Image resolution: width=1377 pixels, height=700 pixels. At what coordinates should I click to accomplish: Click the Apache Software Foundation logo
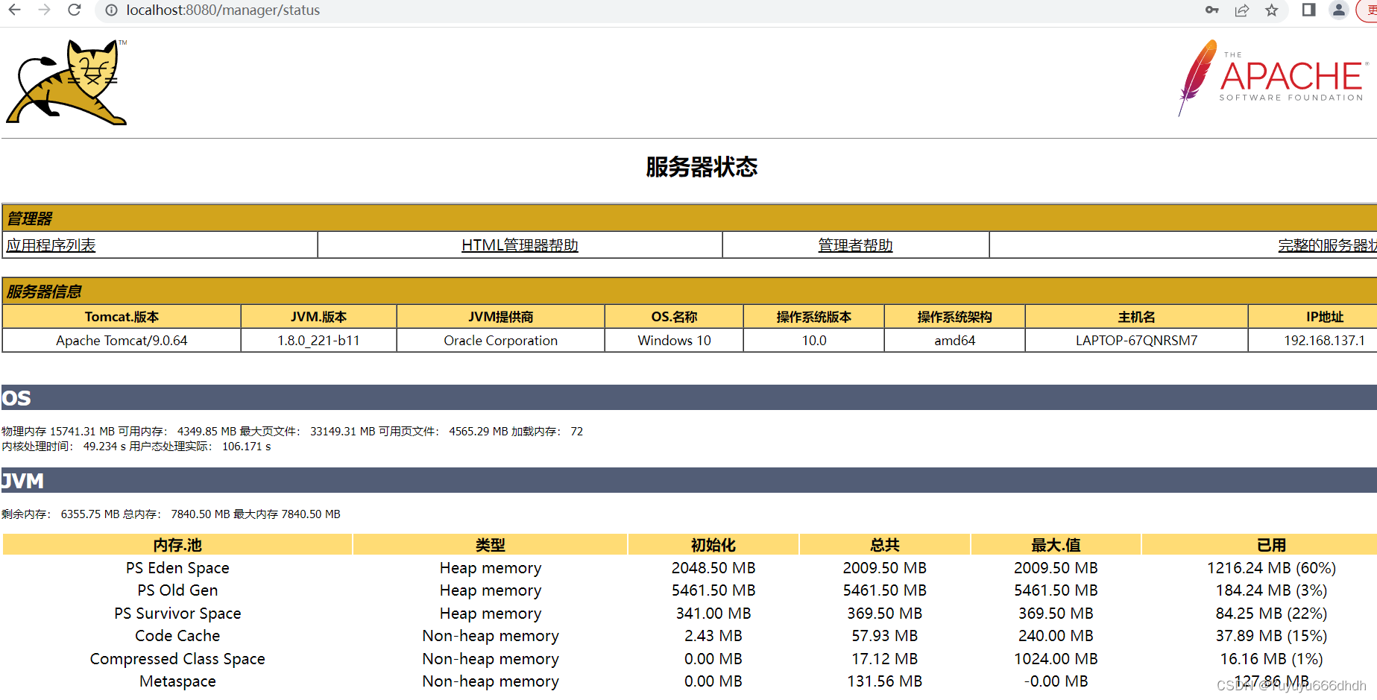1271,78
